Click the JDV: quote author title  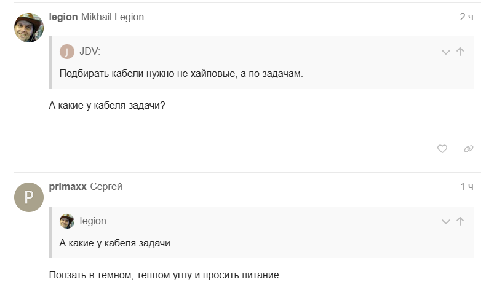click(x=90, y=52)
